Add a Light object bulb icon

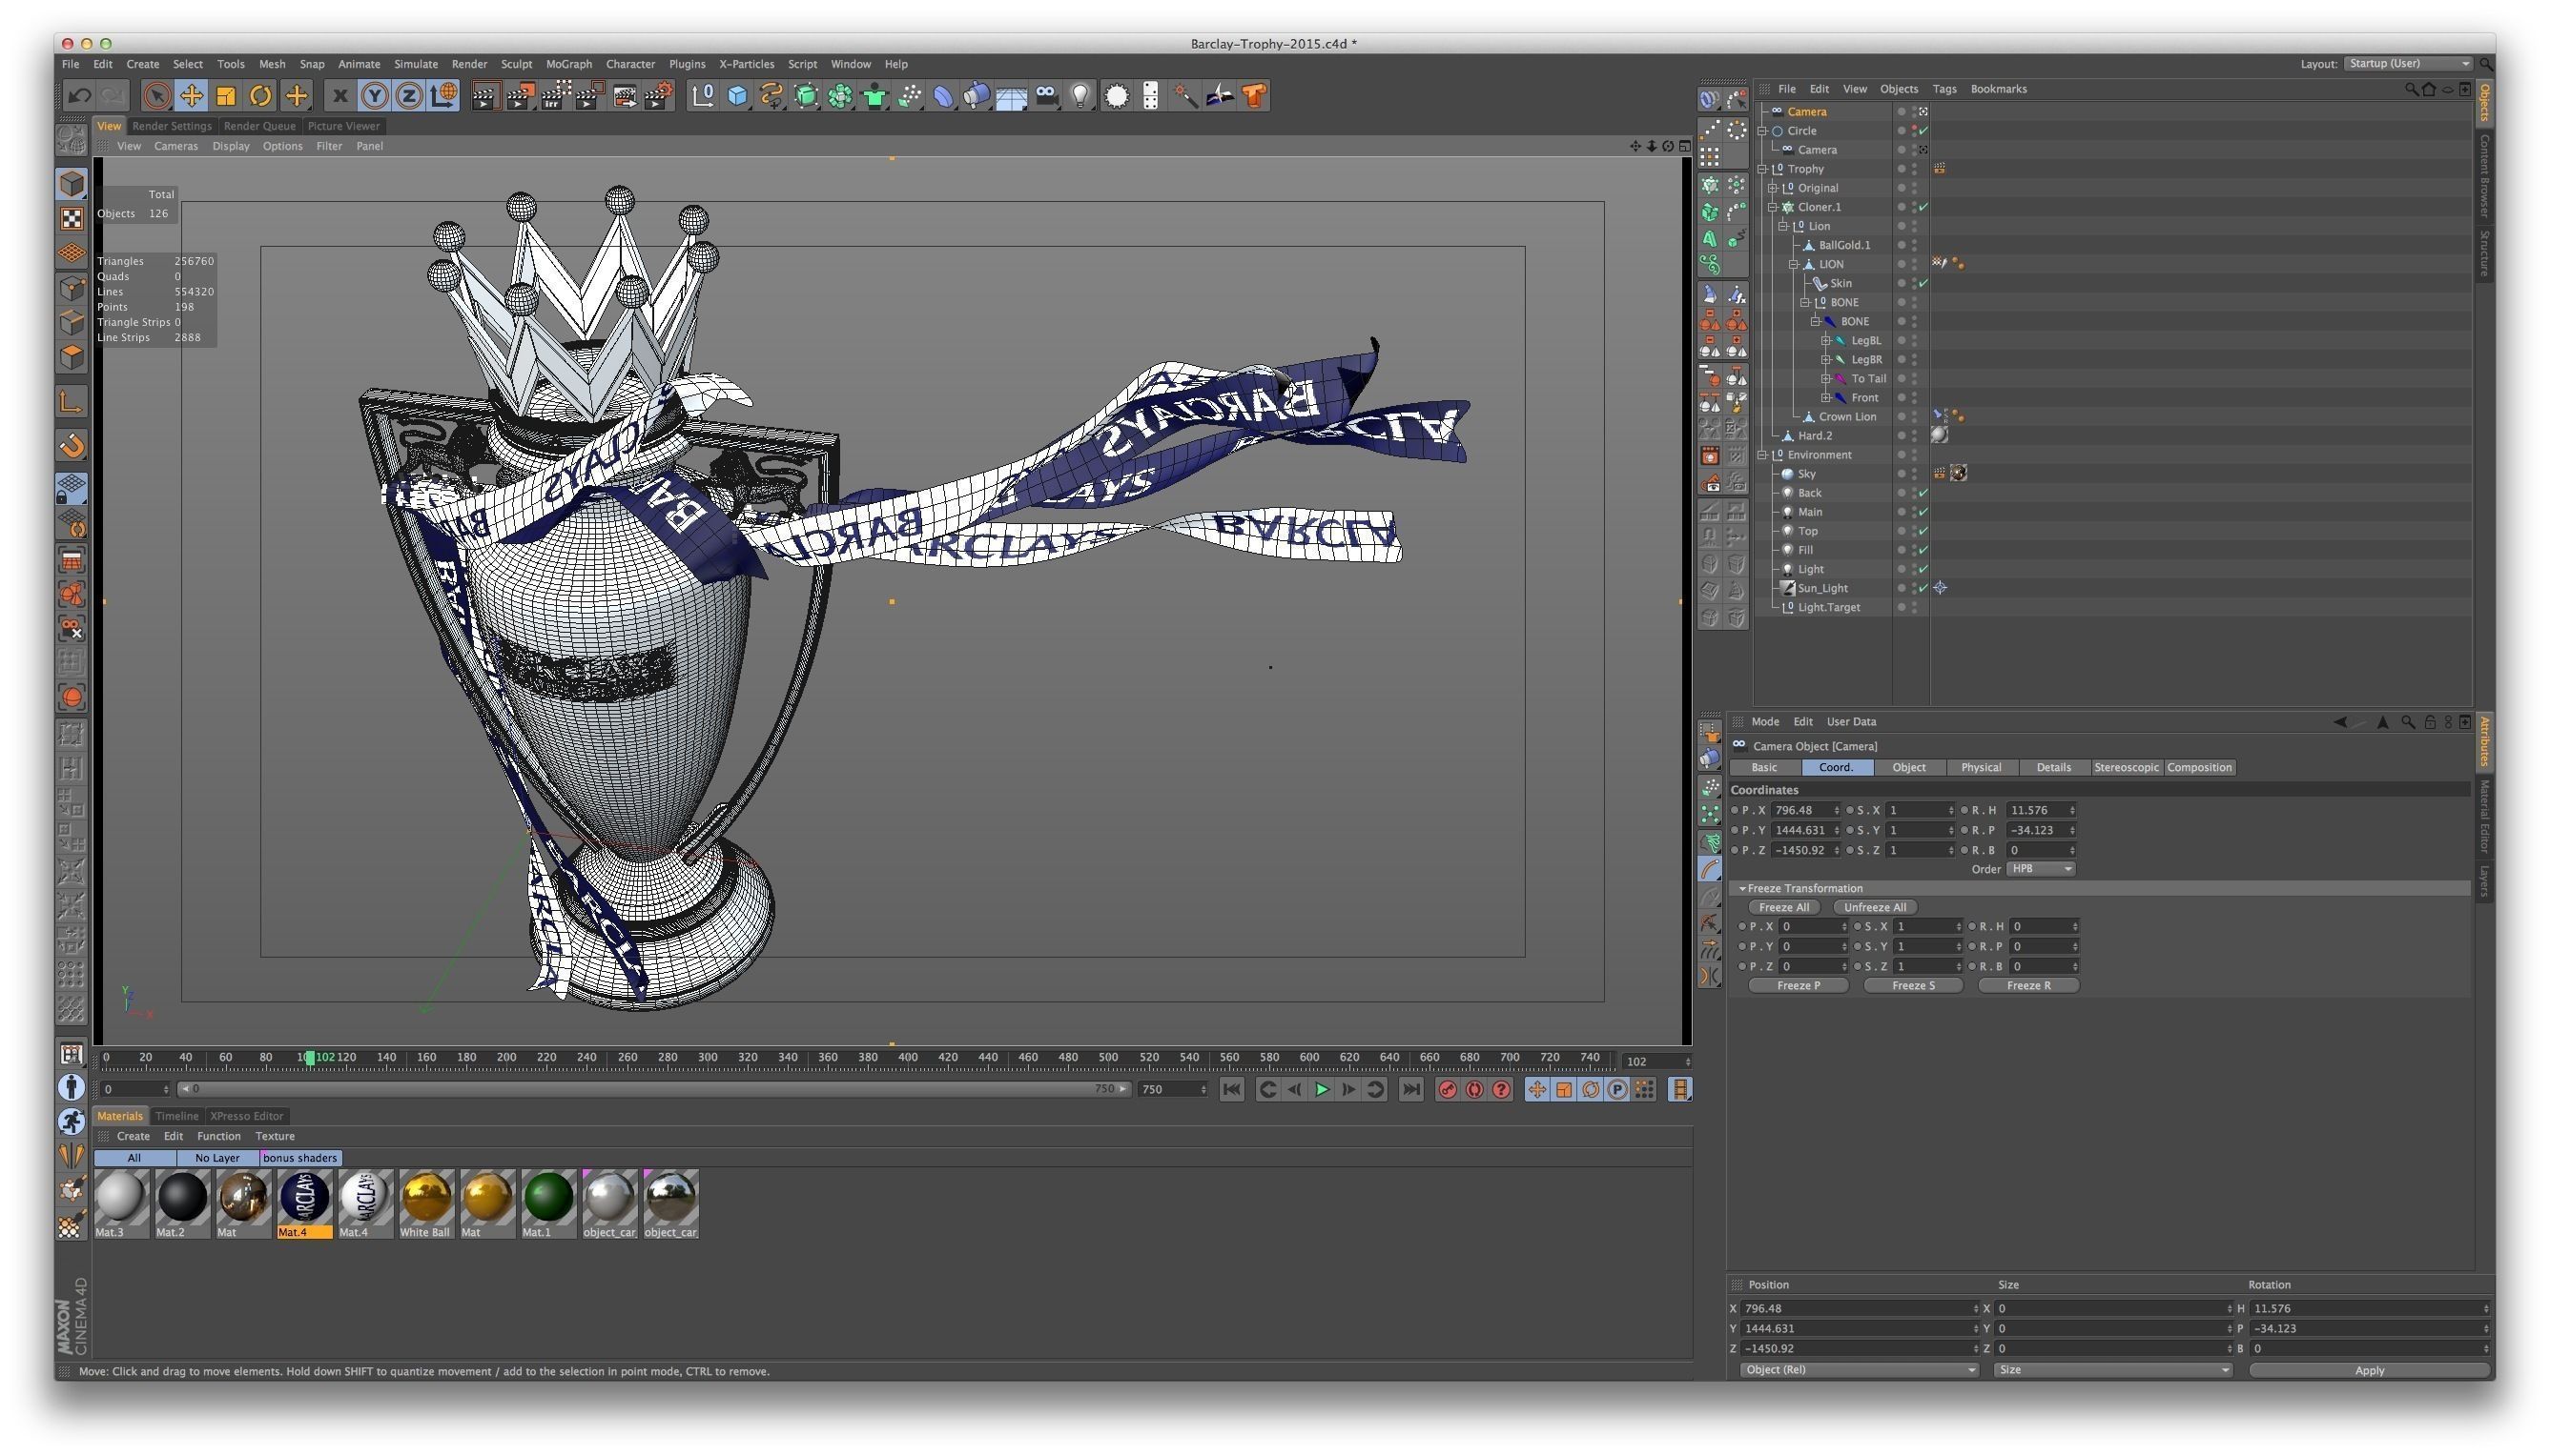pos(1080,96)
